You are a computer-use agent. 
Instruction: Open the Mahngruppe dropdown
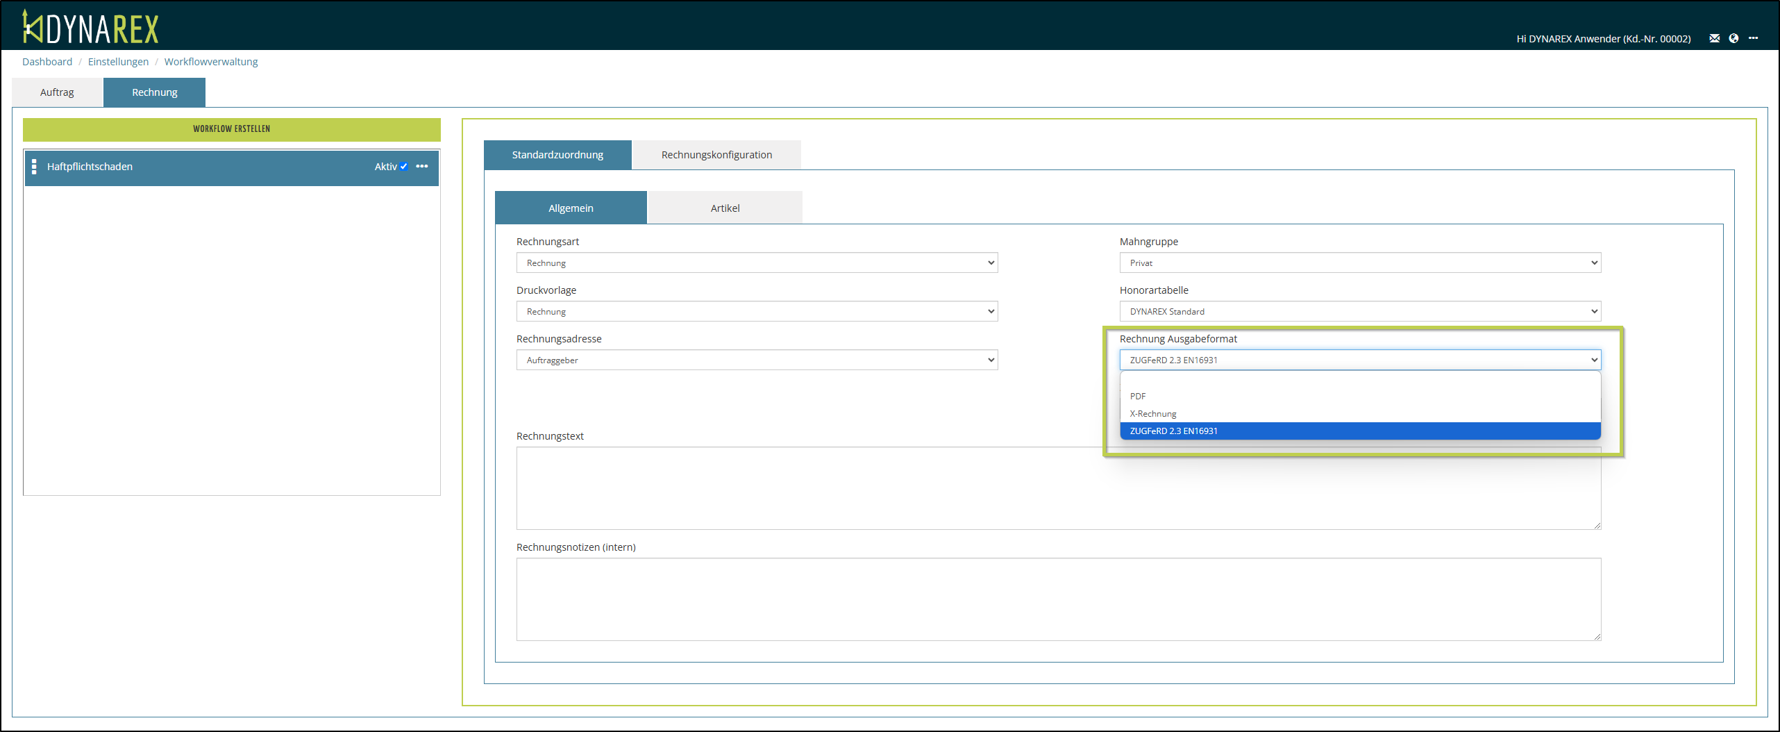[1359, 263]
